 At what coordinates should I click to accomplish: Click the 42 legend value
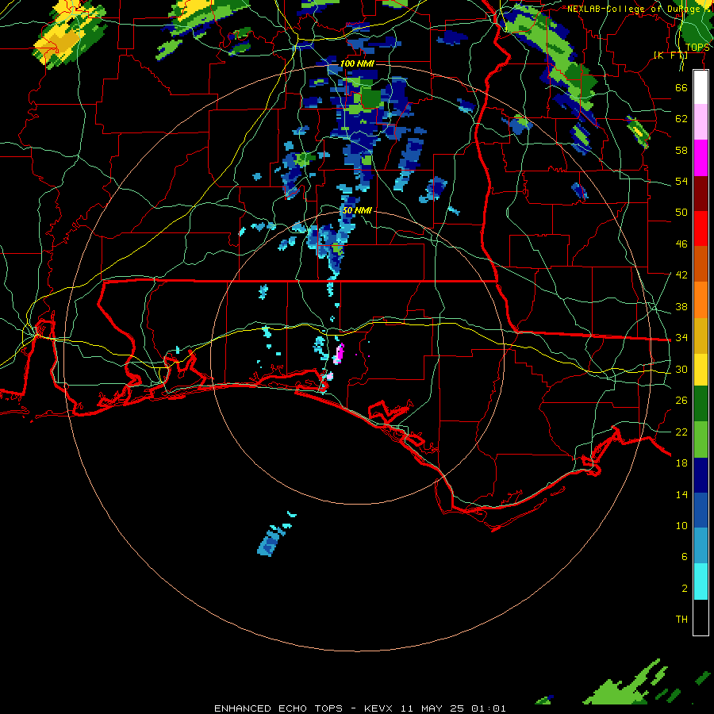681,275
